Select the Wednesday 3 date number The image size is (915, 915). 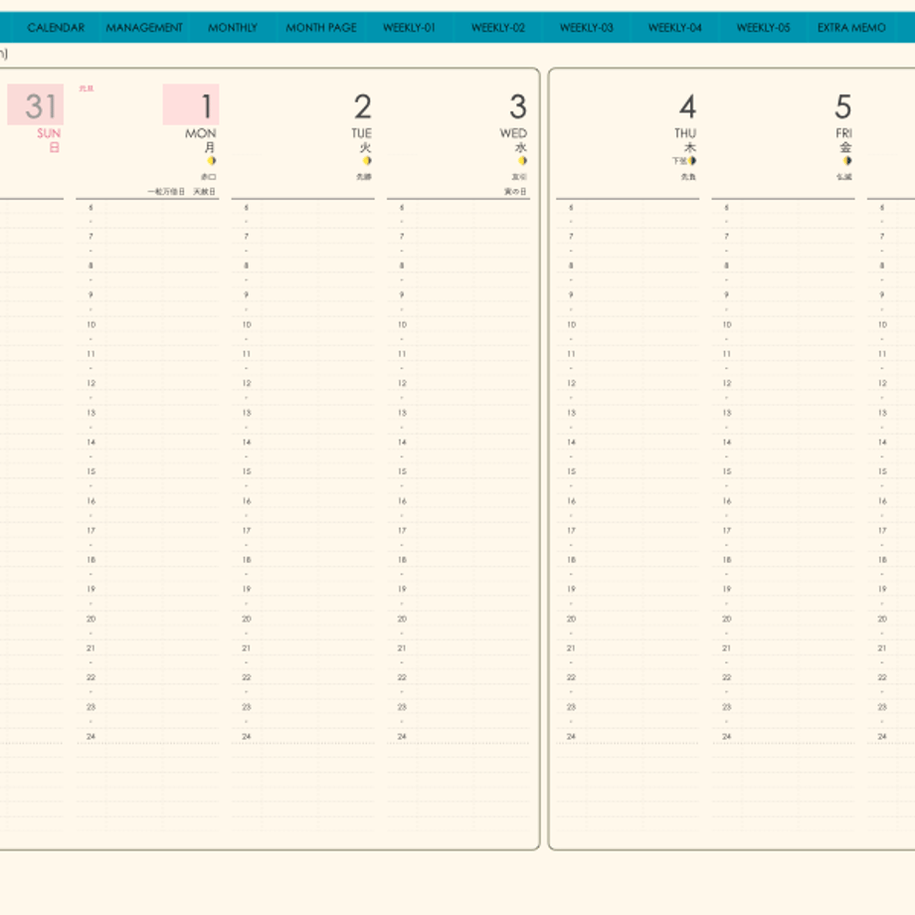tap(518, 106)
